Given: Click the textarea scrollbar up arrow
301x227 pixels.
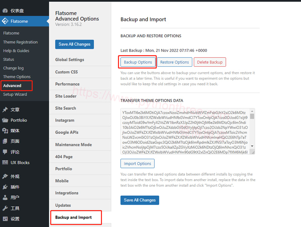Looking at the screenshot, I should (252, 111).
